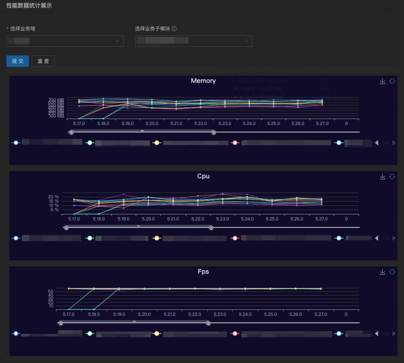Screen dimensions: 404x363
Task: Go to previous Memory legend page
Action: pyautogui.click(x=377, y=143)
